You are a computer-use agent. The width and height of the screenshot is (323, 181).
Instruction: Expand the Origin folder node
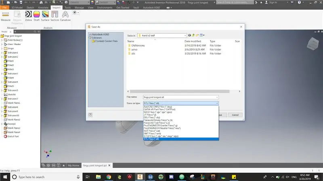pyautogui.click(x=2, y=48)
